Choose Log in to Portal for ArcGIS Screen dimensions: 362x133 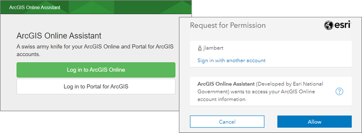[96, 87]
